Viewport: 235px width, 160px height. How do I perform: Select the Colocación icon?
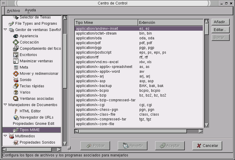16,42
